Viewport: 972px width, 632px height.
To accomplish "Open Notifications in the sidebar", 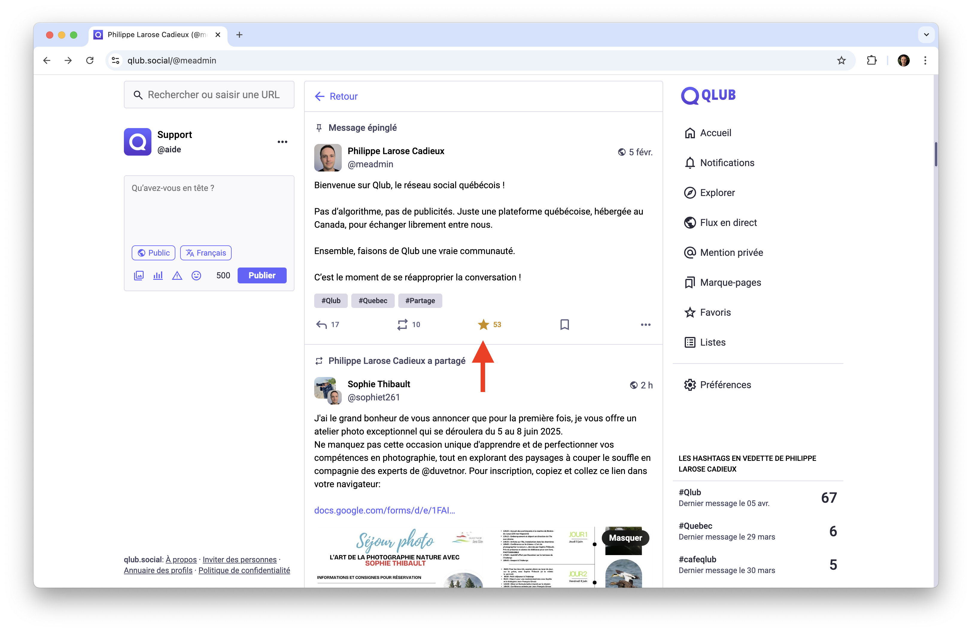I will point(719,163).
